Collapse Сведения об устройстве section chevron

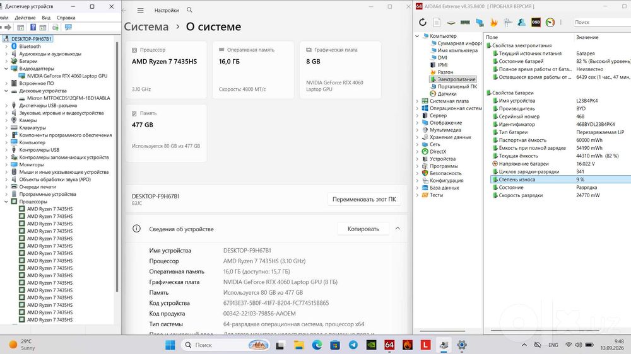pos(398,229)
